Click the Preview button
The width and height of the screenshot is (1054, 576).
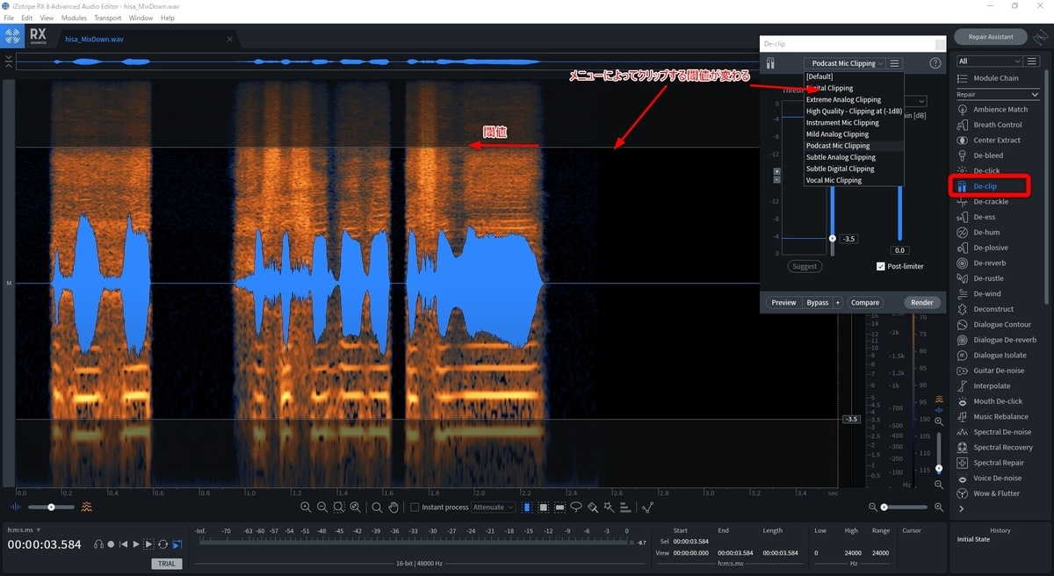coord(783,302)
